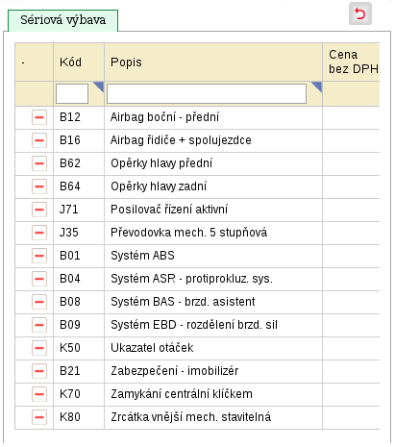
Task: Click text 'Systém ASR - protiprokluz. sys.'
Action: coord(191,279)
